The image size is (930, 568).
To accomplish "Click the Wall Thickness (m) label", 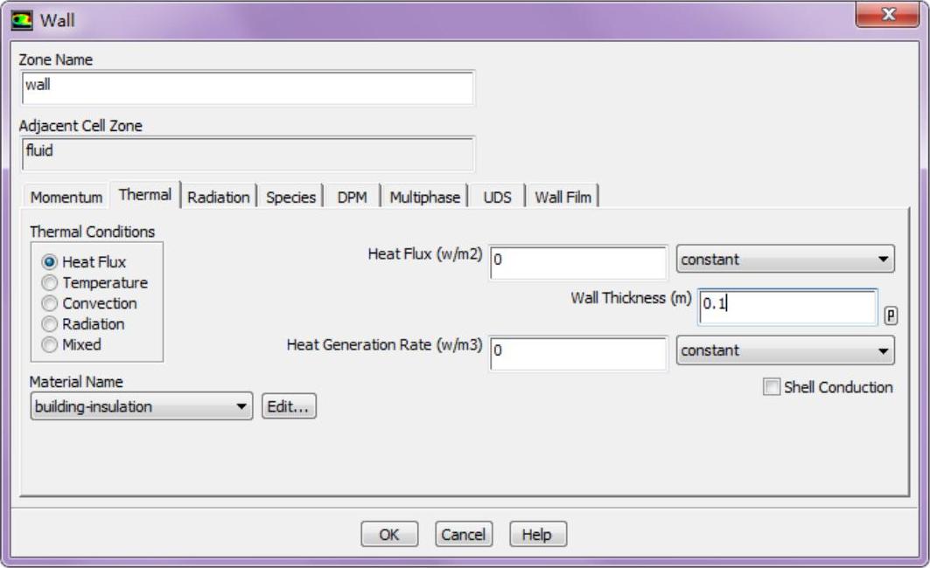I will click(631, 298).
